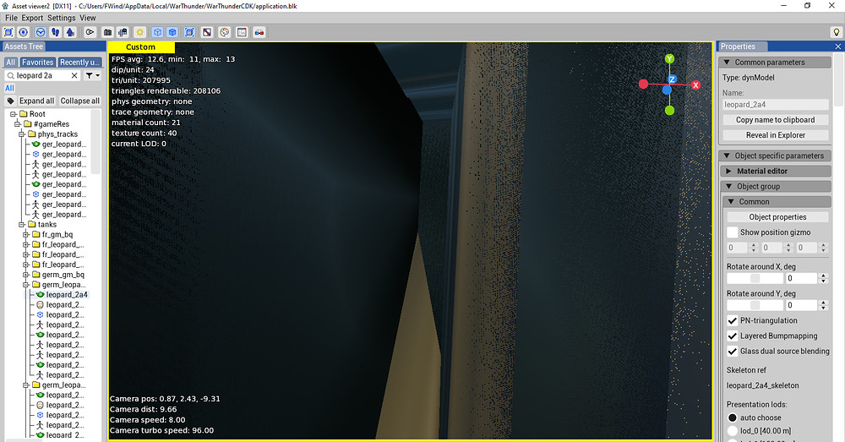Select the #gameRes tree folder
This screenshot has height=442, width=845.
coord(52,124)
